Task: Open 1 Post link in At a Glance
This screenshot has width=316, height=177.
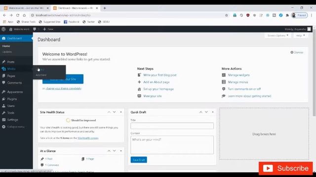Action: click(49, 159)
